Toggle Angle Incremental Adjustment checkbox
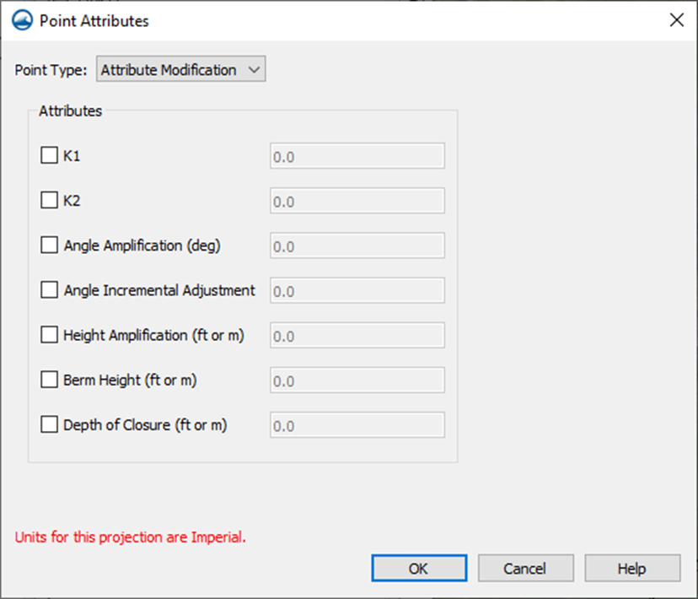This screenshot has height=599, width=698. [x=49, y=290]
